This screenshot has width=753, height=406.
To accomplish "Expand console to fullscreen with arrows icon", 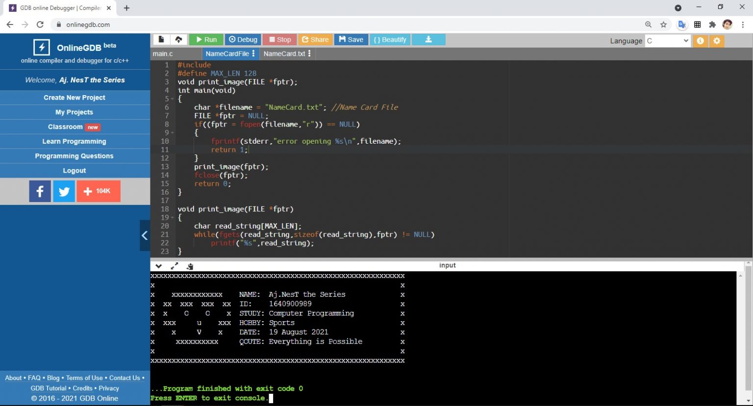I will (174, 266).
